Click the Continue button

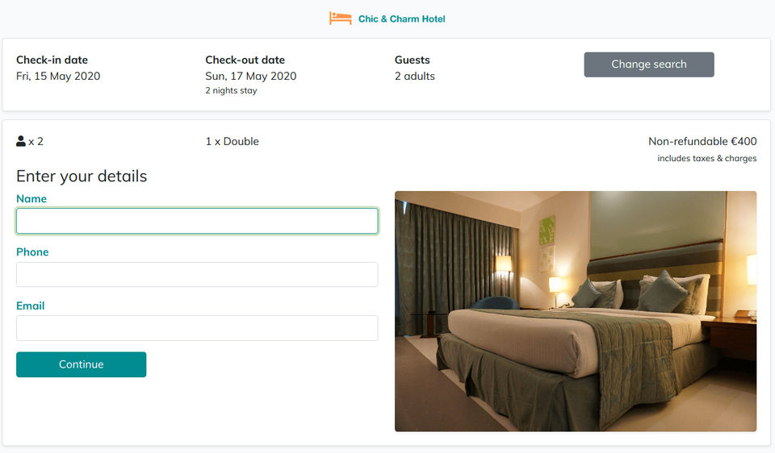(x=81, y=364)
